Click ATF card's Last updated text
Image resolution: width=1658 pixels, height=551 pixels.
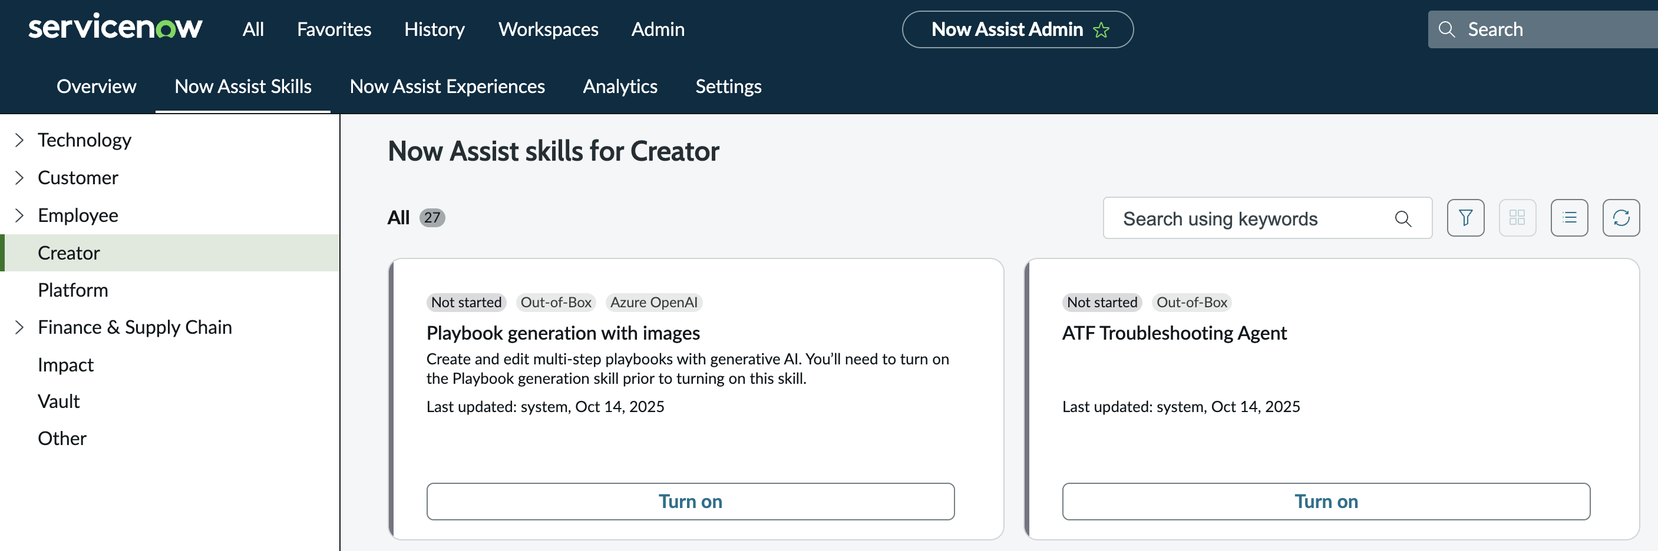click(1181, 407)
